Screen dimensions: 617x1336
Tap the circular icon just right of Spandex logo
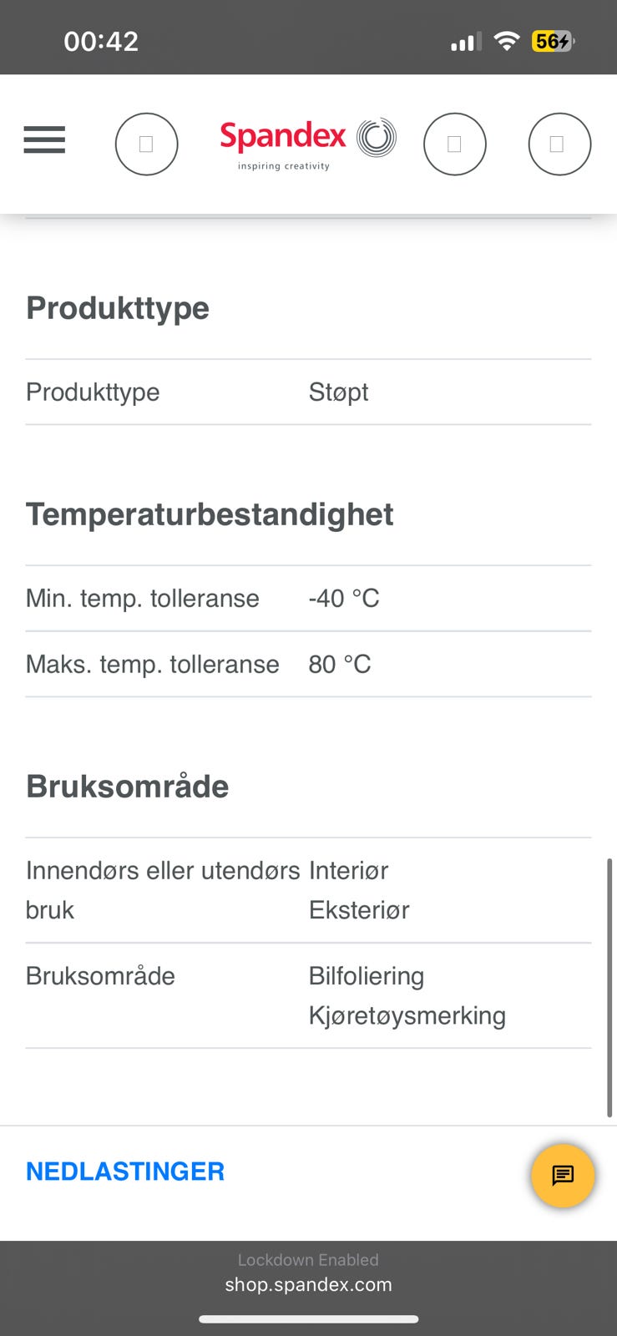coord(454,144)
